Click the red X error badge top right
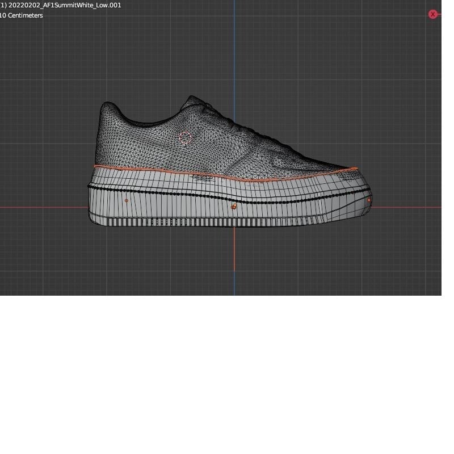The width and height of the screenshot is (454, 454). (x=433, y=14)
